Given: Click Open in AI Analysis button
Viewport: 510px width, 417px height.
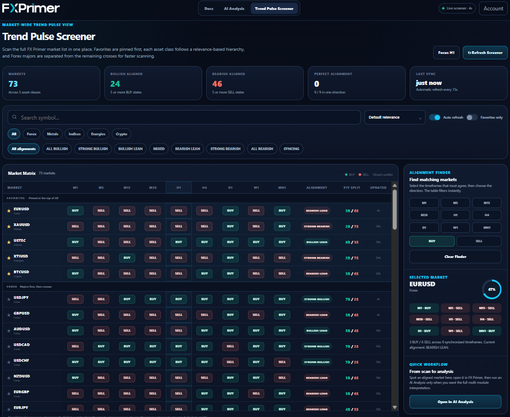Looking at the screenshot, I should tap(455, 402).
